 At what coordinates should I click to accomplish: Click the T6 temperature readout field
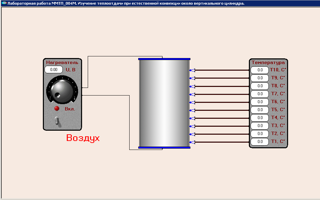260,102
